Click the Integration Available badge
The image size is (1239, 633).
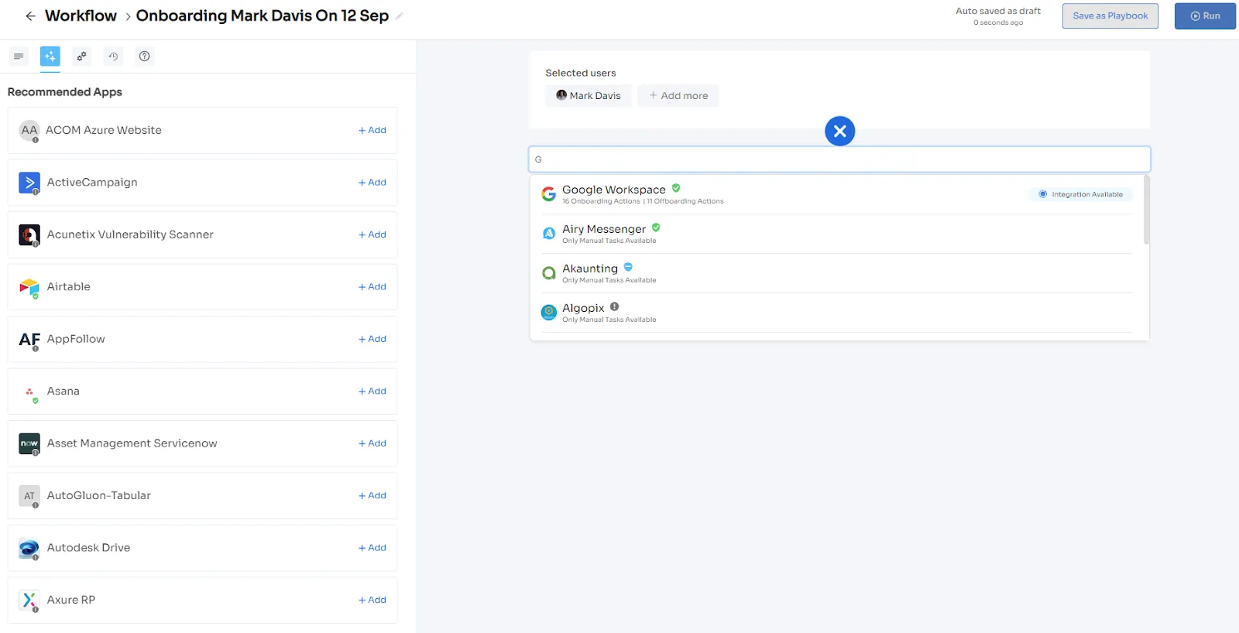click(x=1080, y=194)
